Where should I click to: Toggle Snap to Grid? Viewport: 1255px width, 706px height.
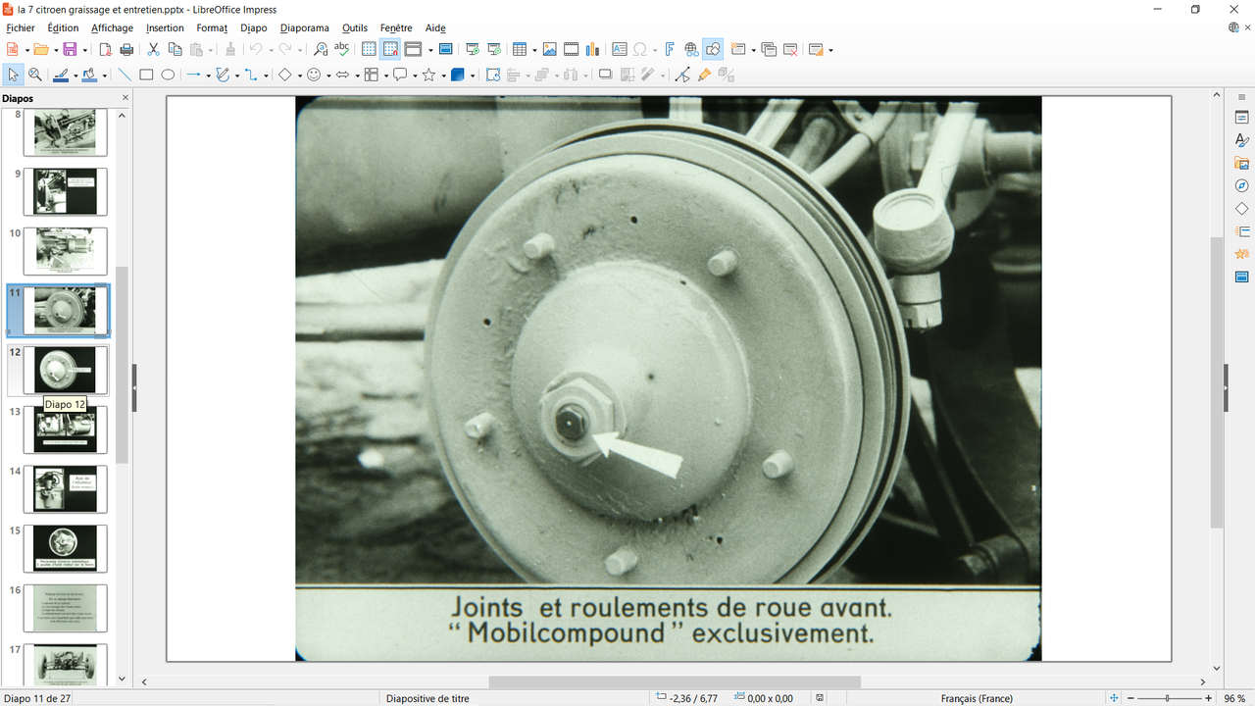pyautogui.click(x=390, y=49)
